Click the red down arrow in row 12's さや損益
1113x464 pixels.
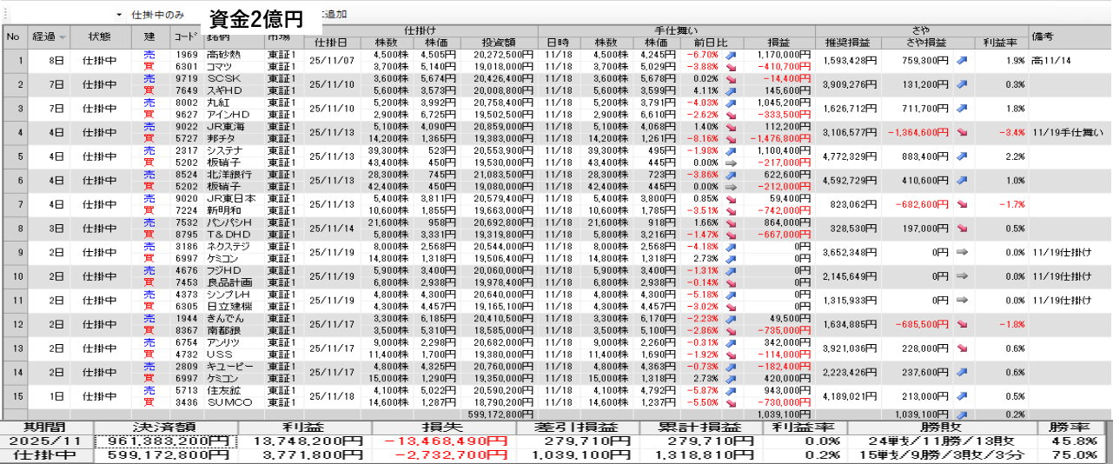(962, 324)
